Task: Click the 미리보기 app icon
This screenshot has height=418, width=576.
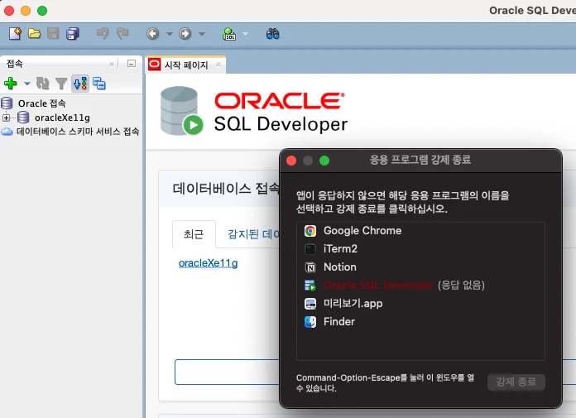Action: coord(310,304)
